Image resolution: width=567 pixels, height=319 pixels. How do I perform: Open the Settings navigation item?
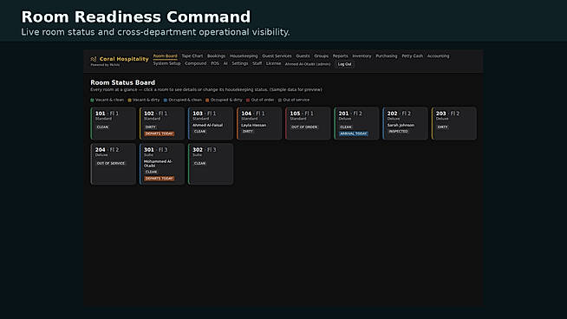point(240,63)
